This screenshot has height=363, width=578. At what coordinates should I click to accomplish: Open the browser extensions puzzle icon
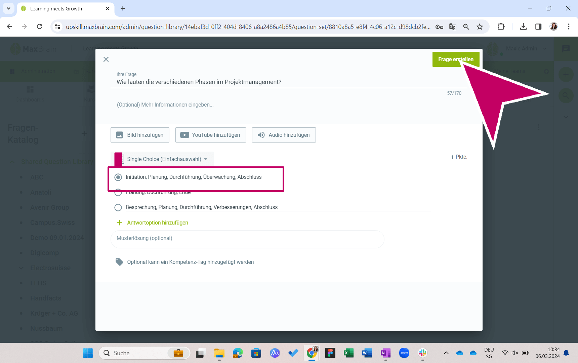point(501,27)
